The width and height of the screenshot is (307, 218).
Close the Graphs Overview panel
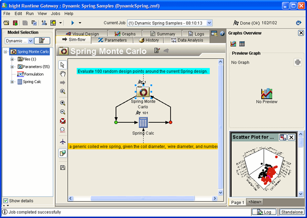301,33
